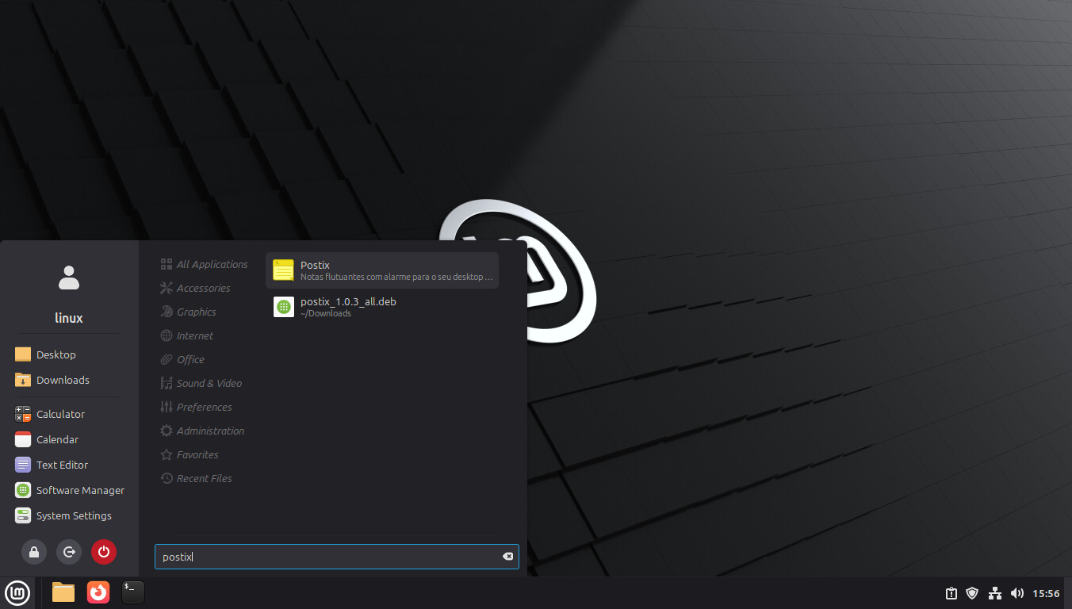
Task: Lock the screen
Action: 34,552
